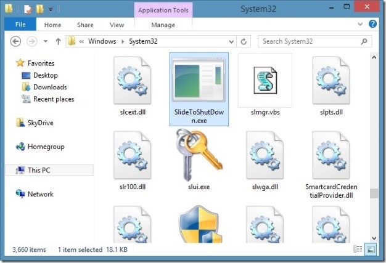Open the Manage ribbon tab
Screen dimensions: 386x263
163,25
